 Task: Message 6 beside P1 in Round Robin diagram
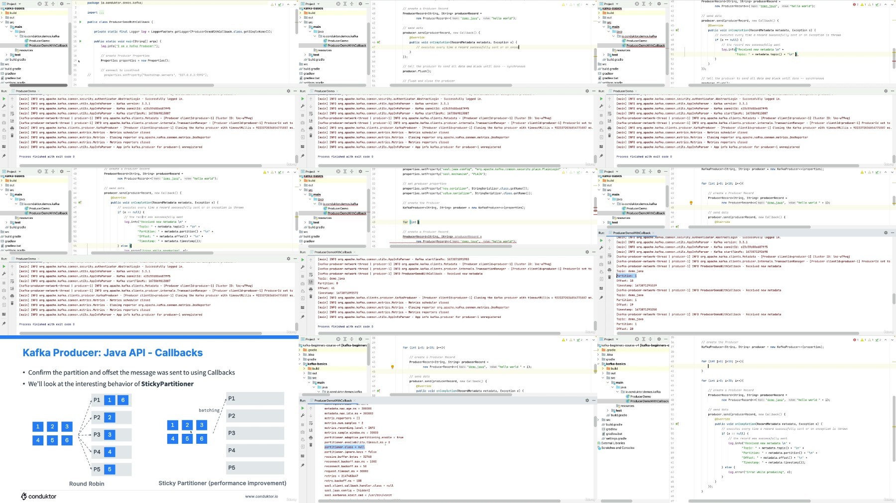tap(123, 400)
